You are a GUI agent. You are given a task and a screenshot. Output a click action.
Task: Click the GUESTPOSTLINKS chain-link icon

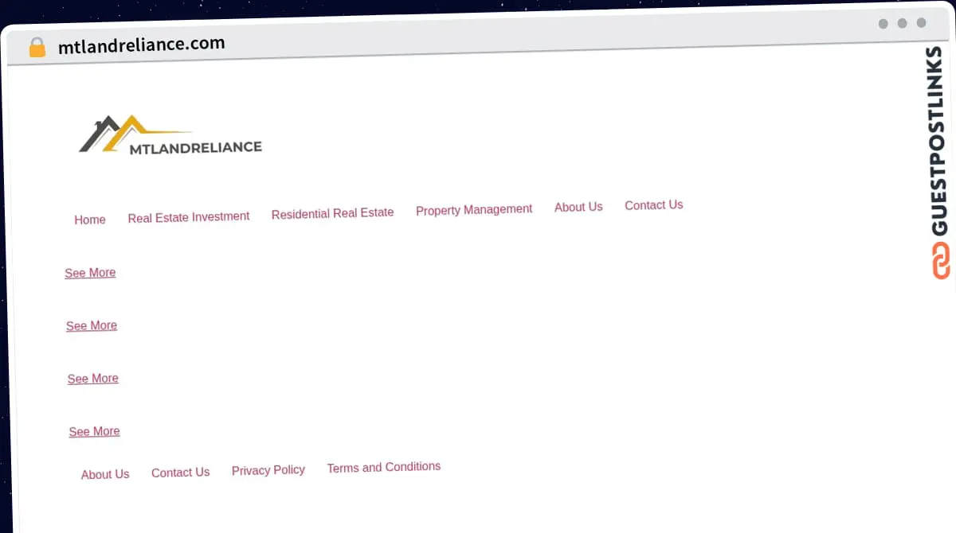[x=941, y=261]
